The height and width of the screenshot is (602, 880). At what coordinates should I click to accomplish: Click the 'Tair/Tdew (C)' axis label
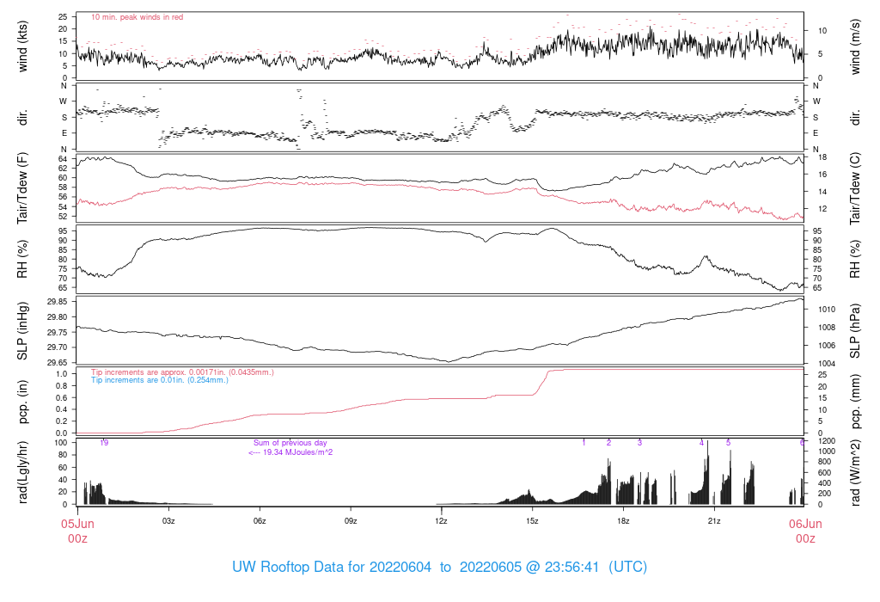pos(855,188)
